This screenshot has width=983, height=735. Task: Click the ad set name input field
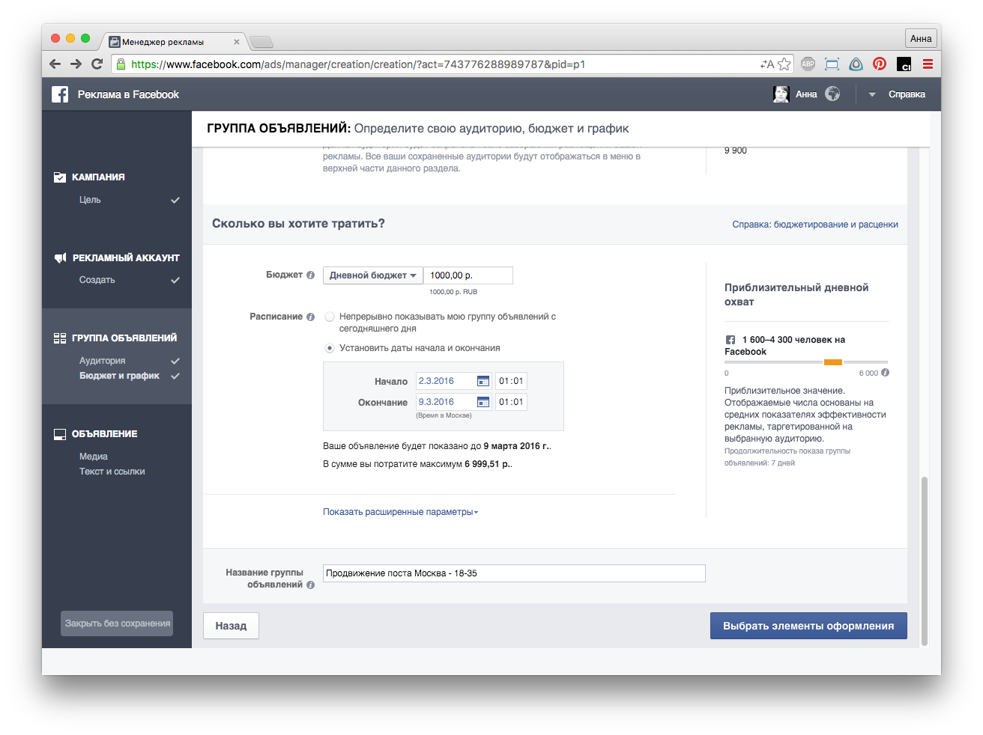pos(514,573)
